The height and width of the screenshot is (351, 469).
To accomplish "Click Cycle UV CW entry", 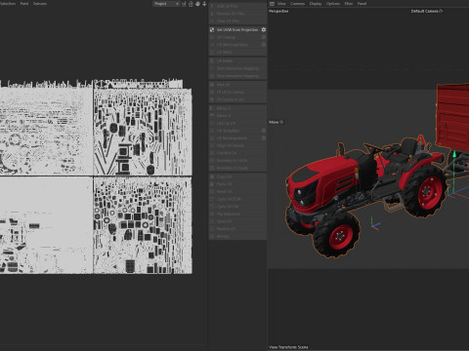I will (237, 207).
